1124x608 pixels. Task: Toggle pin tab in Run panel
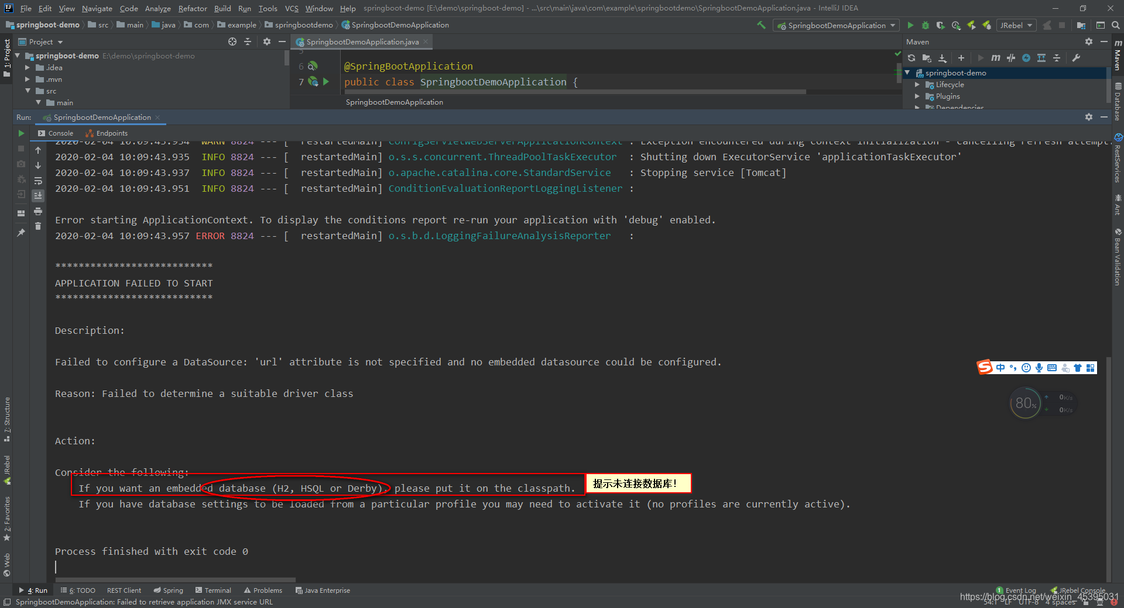tap(21, 232)
